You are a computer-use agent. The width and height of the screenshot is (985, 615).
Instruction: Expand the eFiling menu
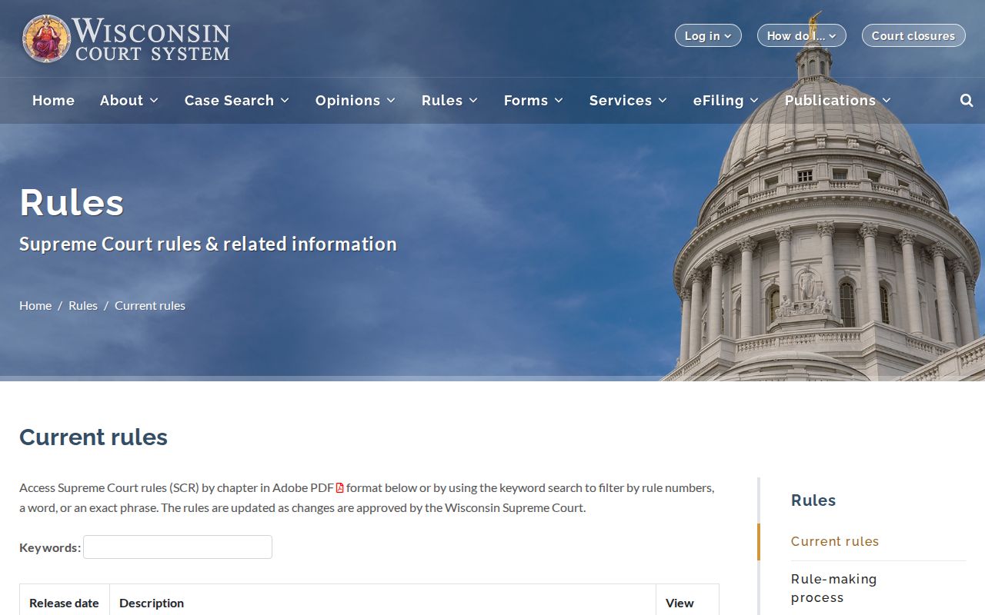point(726,101)
